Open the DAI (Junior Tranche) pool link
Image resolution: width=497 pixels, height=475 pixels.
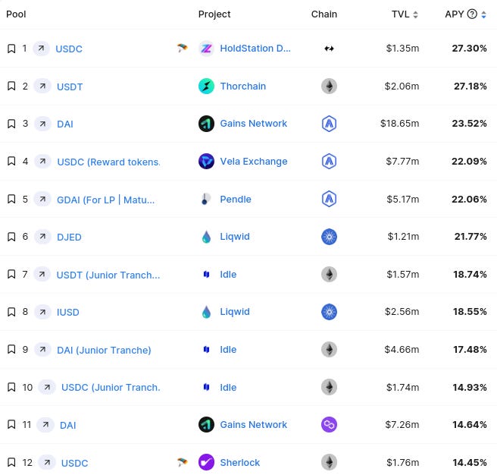tap(104, 350)
